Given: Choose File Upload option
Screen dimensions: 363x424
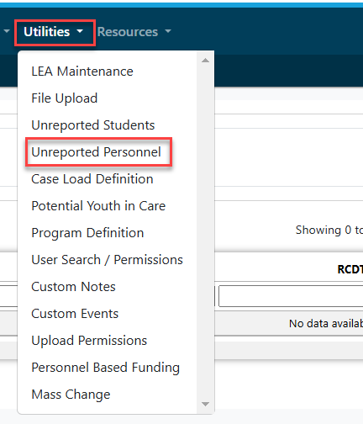Looking at the screenshot, I should tap(65, 98).
